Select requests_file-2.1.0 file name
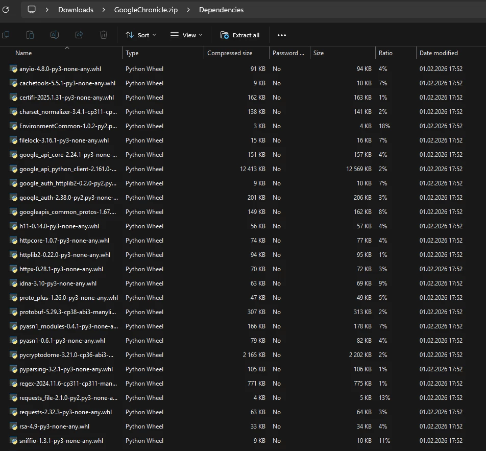This screenshot has height=451, width=486. point(68,398)
